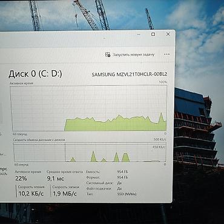
Task: Click the disk transfer rate graph
Action: tap(90, 153)
